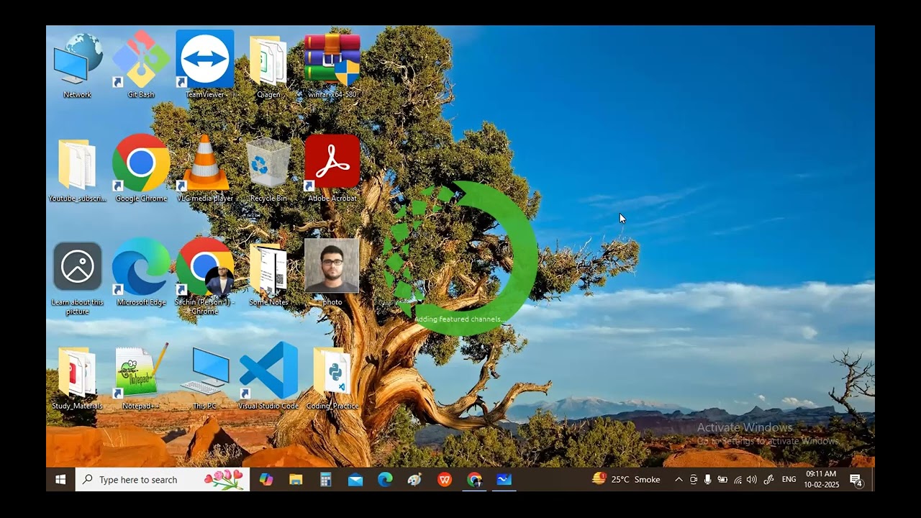This screenshot has height=518, width=921.
Task: Open the Adobe Acrobat shortcut
Action: point(332,168)
